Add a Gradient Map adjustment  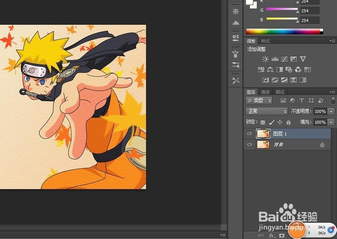(303, 80)
